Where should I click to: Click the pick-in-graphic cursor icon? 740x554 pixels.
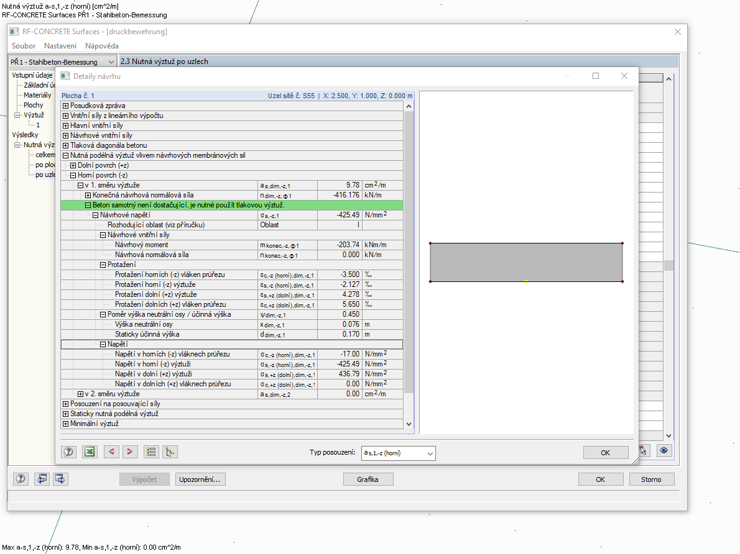tap(644, 451)
